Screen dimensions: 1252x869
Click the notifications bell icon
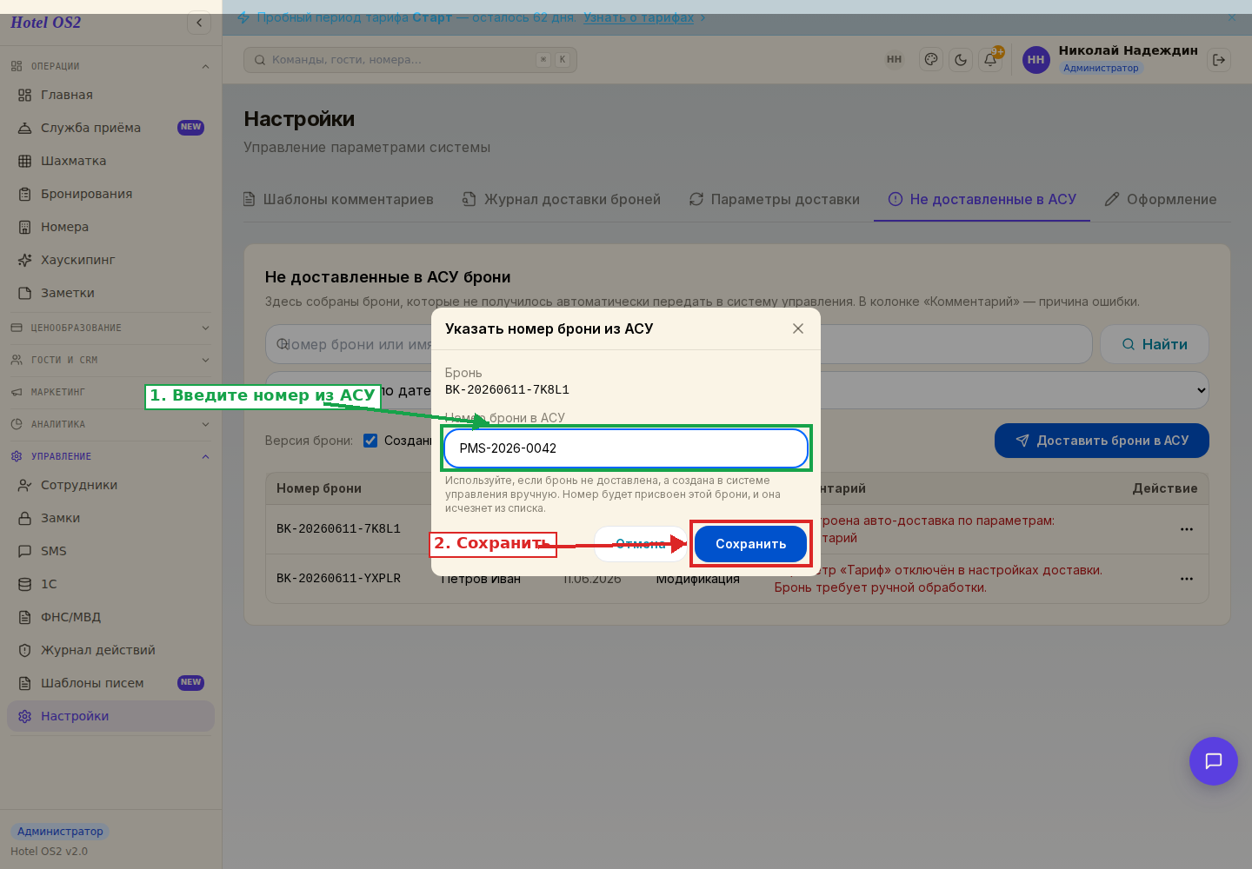click(990, 60)
